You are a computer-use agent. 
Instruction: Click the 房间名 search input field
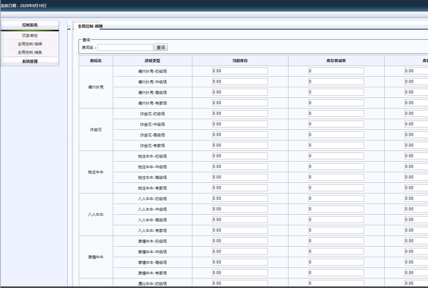[125, 48]
